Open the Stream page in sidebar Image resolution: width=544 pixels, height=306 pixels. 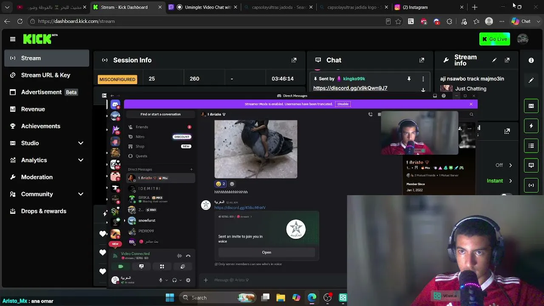click(x=47, y=58)
